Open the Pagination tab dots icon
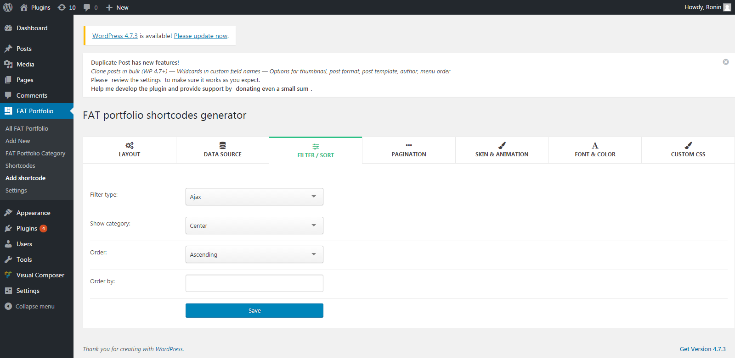Image resolution: width=735 pixels, height=358 pixels. pos(409,145)
